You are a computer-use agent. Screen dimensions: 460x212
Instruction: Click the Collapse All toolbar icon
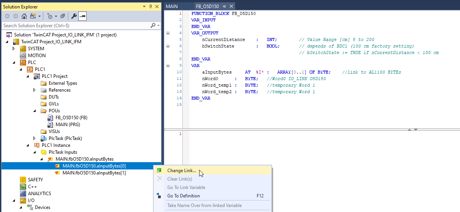pyautogui.click(x=63, y=16)
